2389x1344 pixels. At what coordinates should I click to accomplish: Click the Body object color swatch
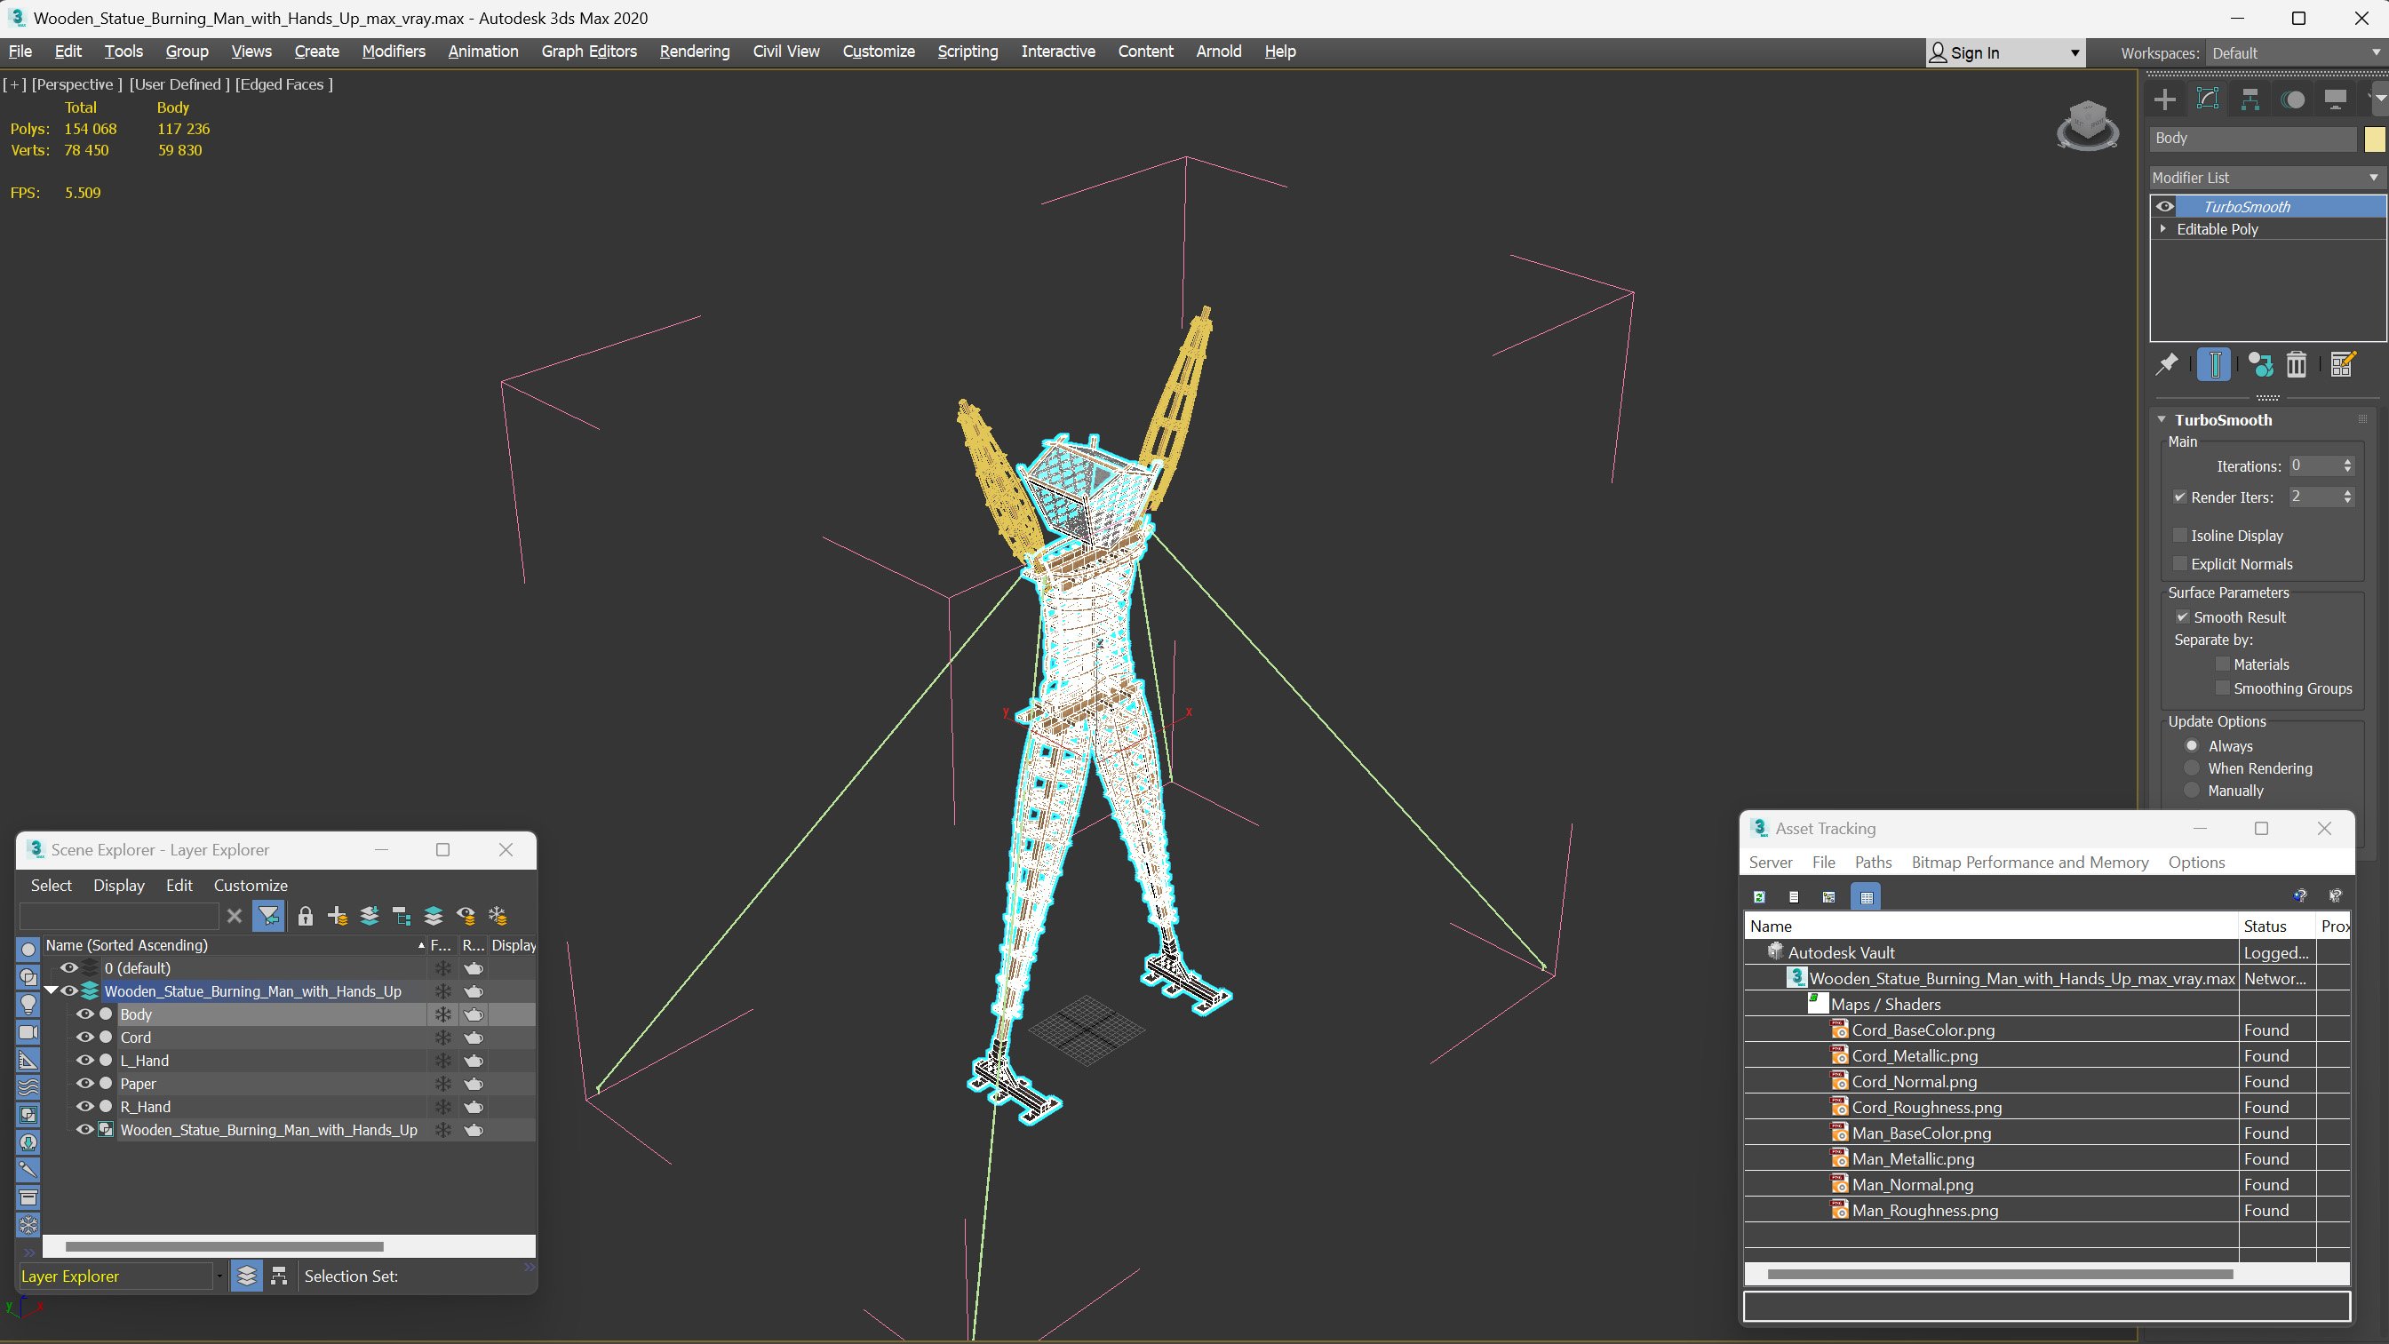click(2374, 139)
